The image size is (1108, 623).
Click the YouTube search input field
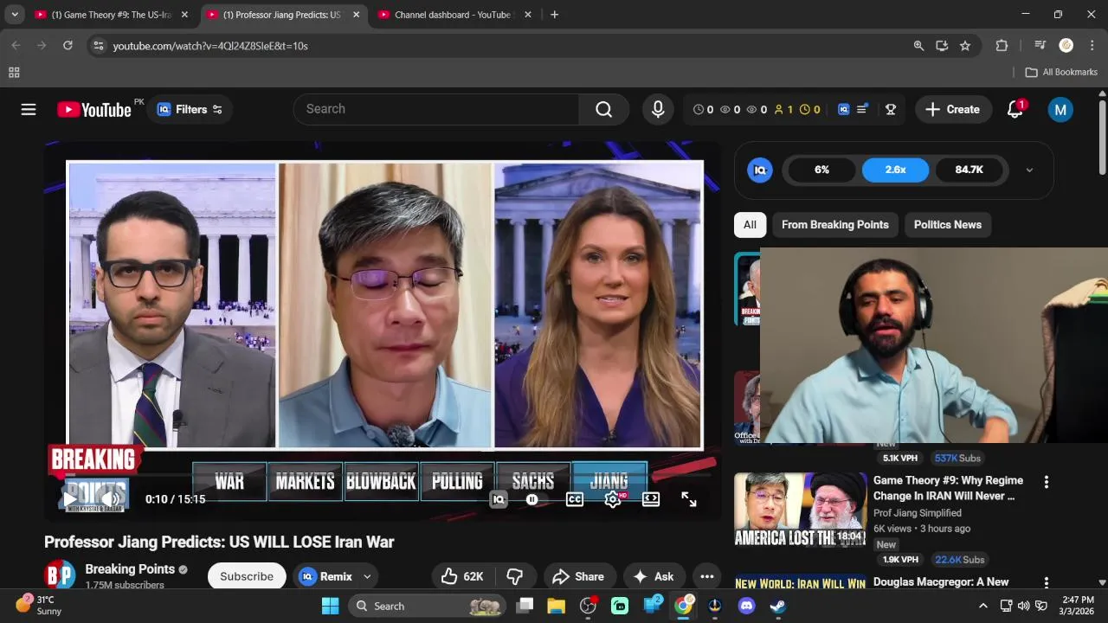(x=436, y=109)
